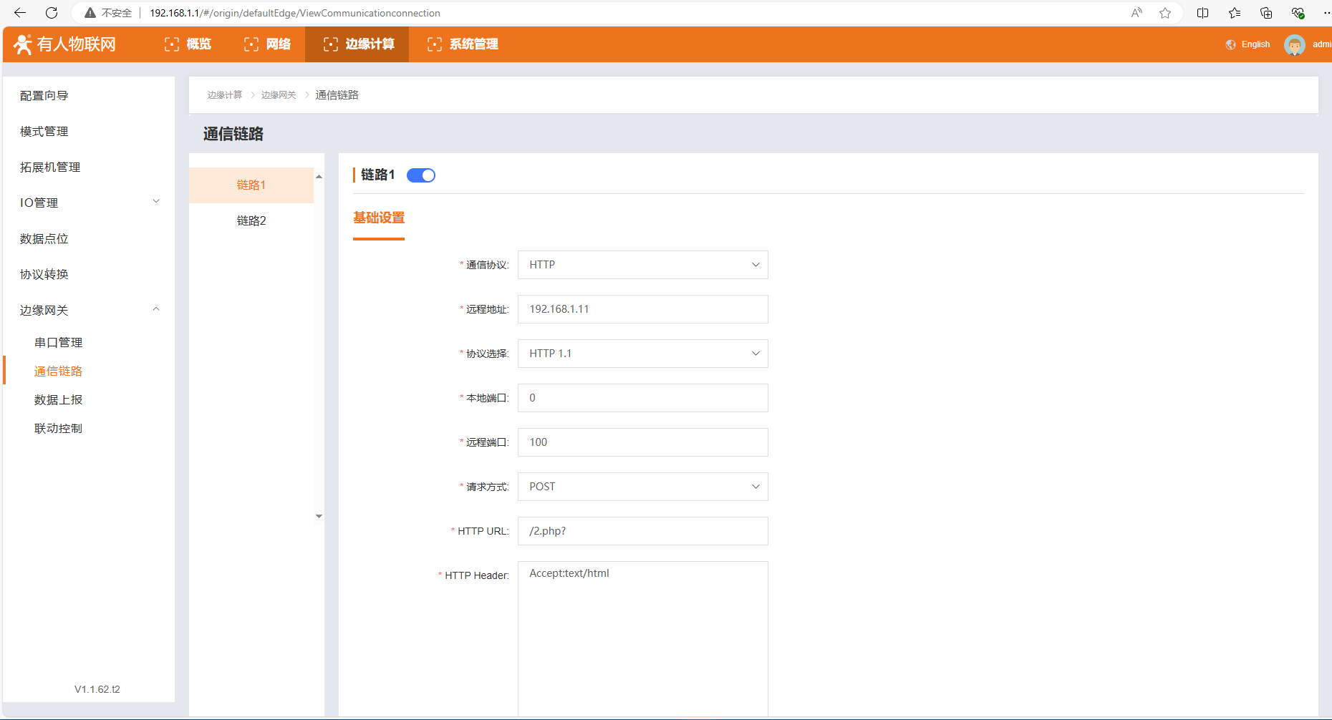The image size is (1332, 720).
Task: Switch to the 链路2 tab
Action: (x=251, y=220)
